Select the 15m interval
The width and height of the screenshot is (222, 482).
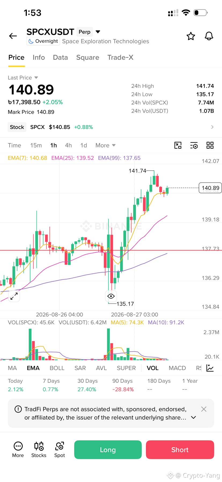(x=36, y=145)
